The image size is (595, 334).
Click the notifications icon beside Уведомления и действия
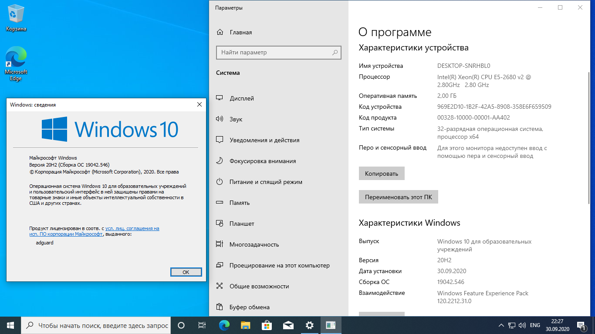pos(220,140)
